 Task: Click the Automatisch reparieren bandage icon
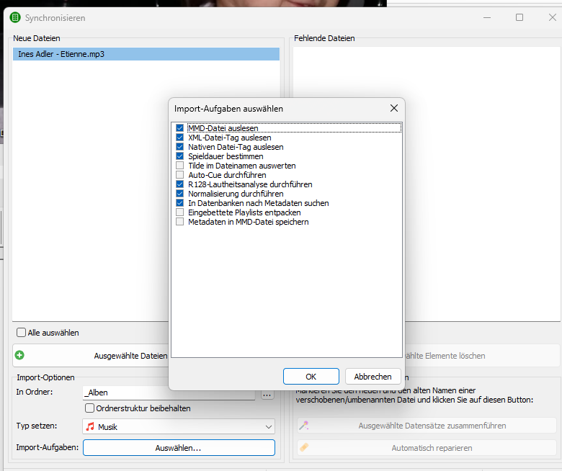304,447
